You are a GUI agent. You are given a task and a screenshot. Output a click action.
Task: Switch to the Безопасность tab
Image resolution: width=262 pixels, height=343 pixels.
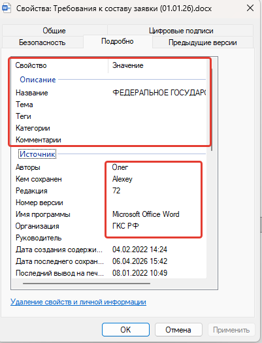coord(42,42)
